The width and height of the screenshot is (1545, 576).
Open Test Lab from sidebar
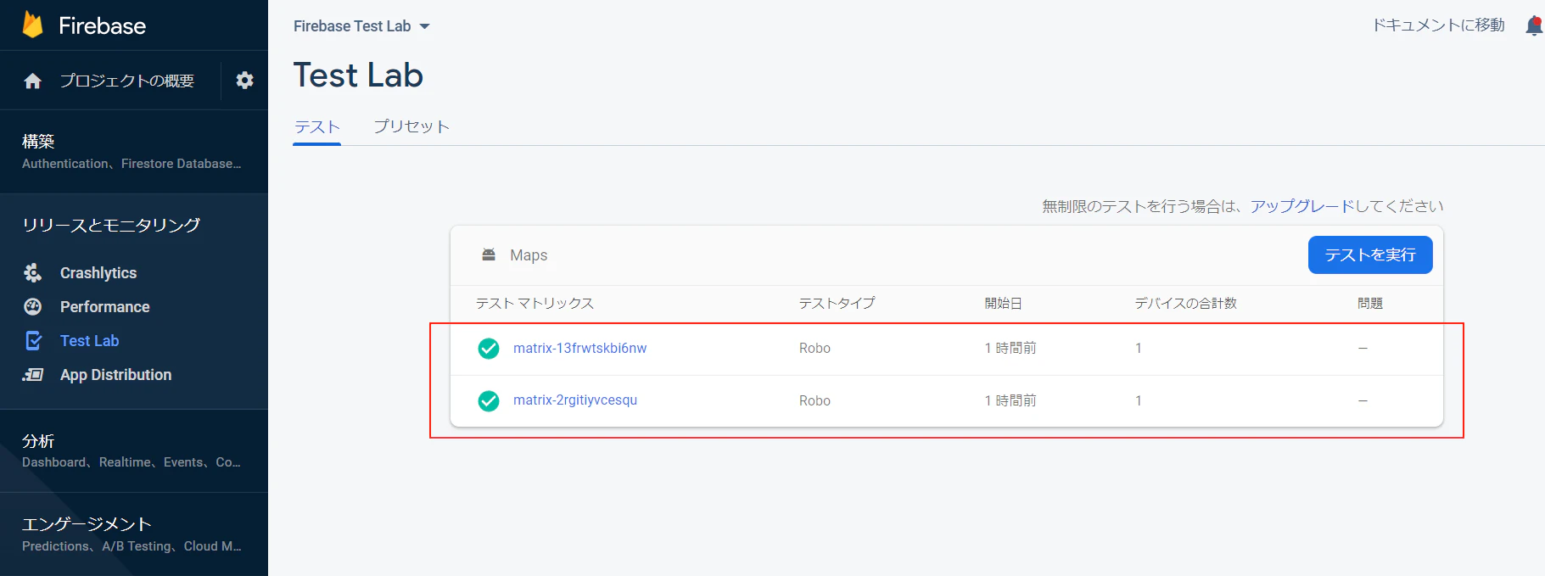coord(90,340)
